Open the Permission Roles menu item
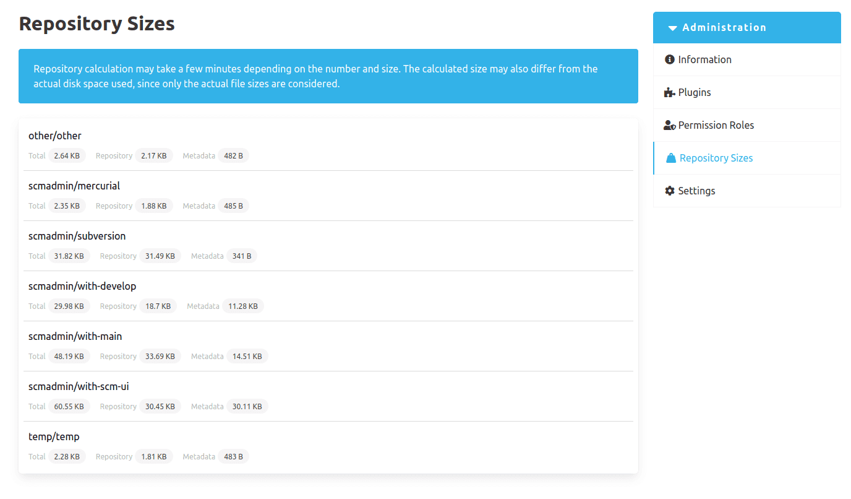This screenshot has height=499, width=851. 747,125
